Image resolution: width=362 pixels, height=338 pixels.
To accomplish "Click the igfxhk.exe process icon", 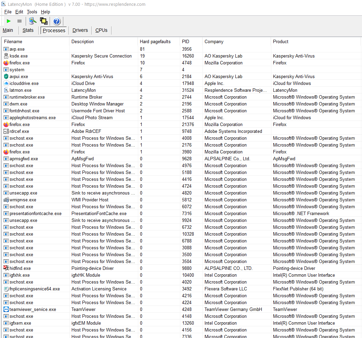I will pos(6,275).
